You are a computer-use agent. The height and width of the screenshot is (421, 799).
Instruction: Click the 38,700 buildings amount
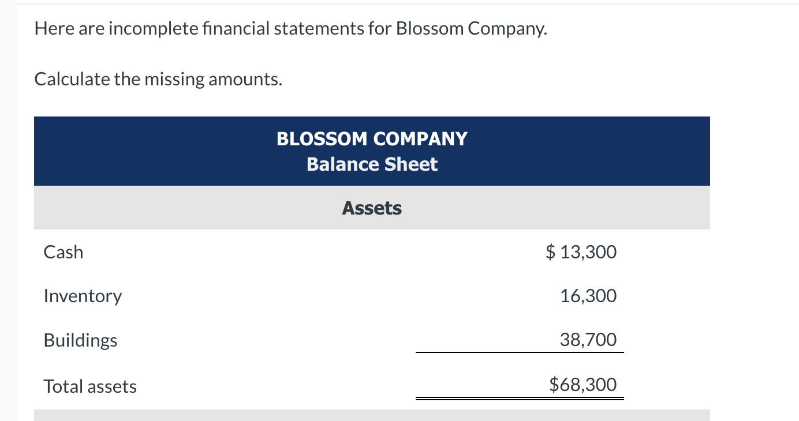coord(588,340)
